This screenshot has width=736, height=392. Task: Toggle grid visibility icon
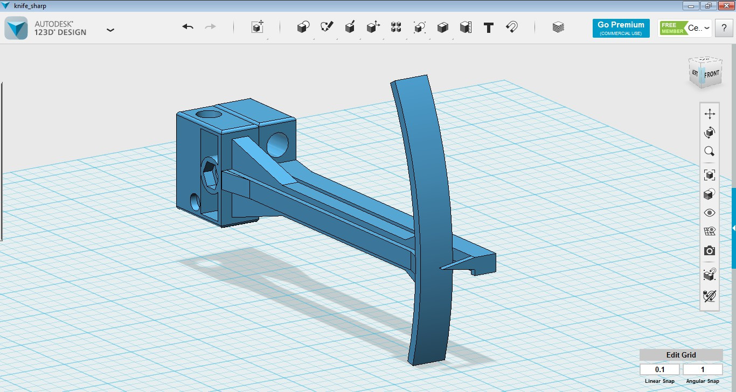pyautogui.click(x=710, y=232)
